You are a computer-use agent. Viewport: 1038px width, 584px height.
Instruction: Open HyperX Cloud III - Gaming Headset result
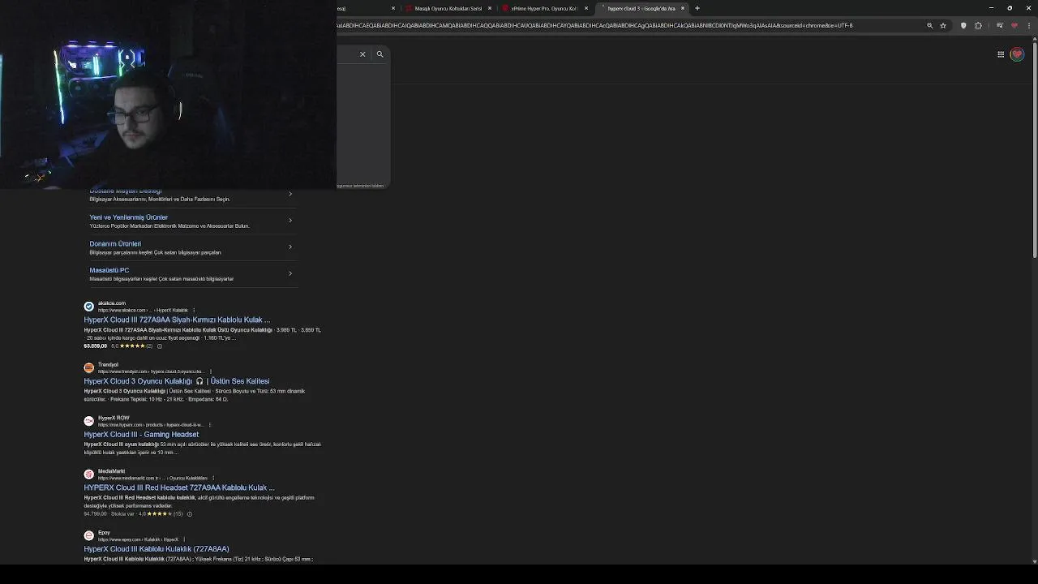[141, 435]
